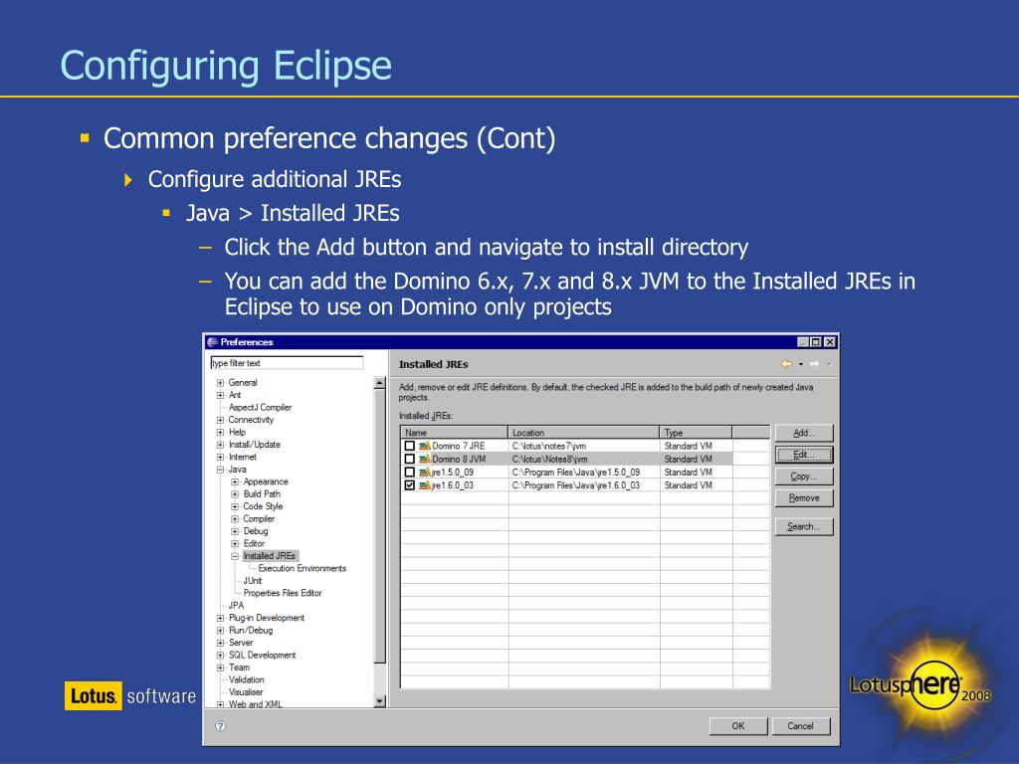Check the Domino 7 JRE checkbox
This screenshot has width=1019, height=764.
409,447
